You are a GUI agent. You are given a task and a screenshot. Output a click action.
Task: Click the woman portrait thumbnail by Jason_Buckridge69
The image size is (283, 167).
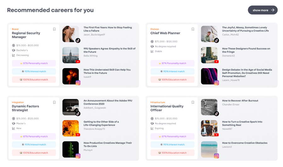pos(71,34)
